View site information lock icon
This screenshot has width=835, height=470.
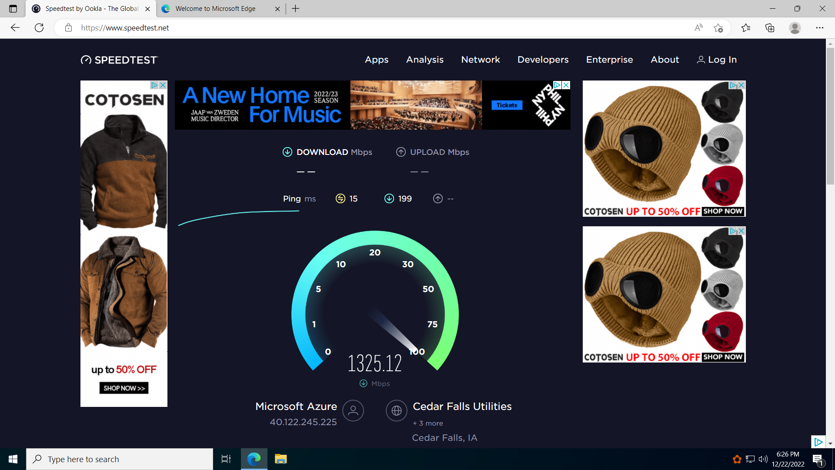click(68, 28)
